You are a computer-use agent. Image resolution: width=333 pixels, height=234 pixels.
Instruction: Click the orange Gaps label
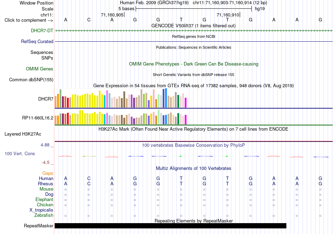click(48, 173)
